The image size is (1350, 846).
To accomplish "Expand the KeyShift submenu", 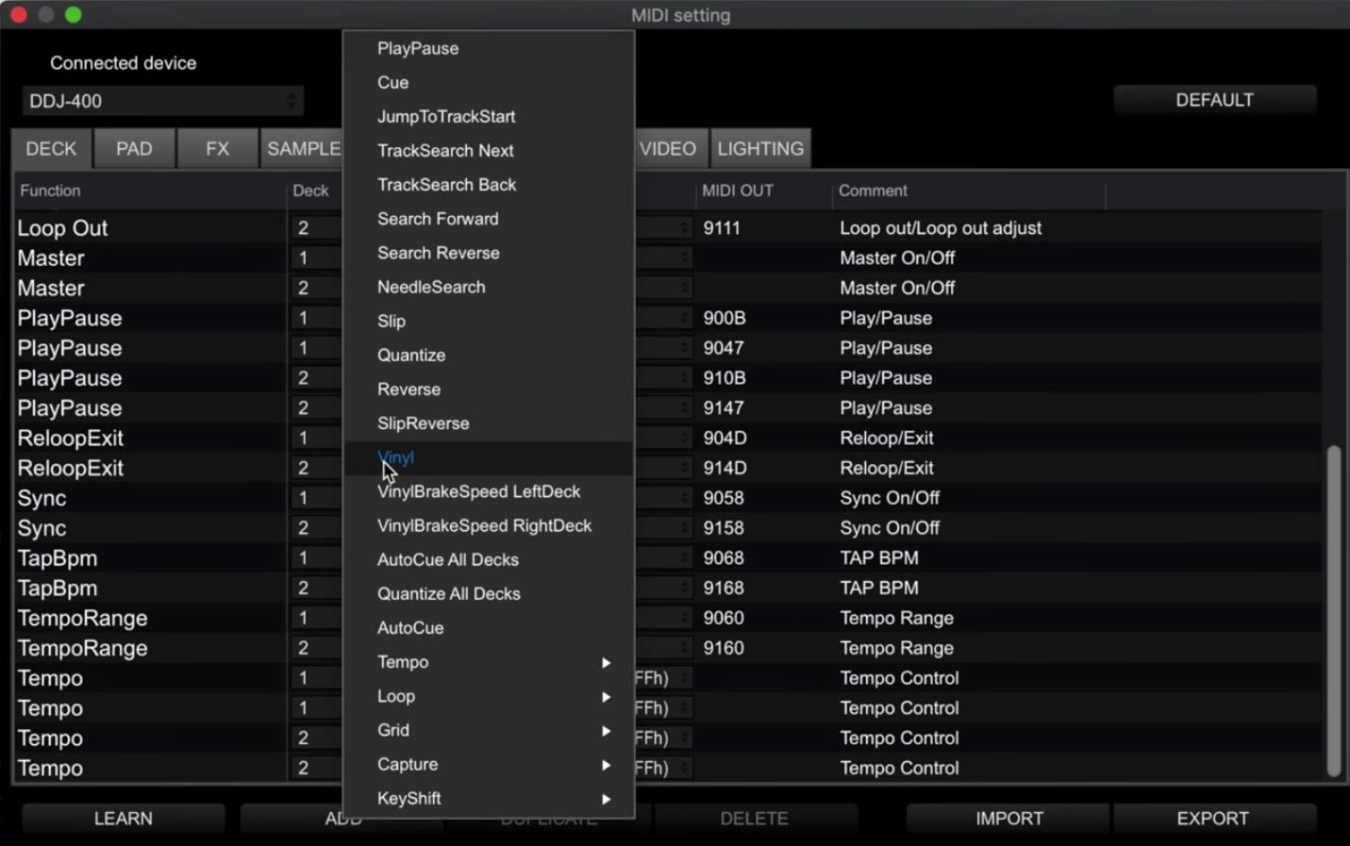I will click(606, 799).
